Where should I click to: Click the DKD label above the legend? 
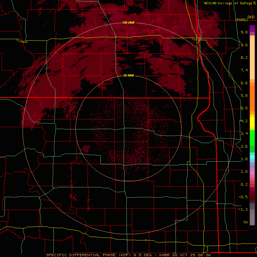click(x=251, y=17)
